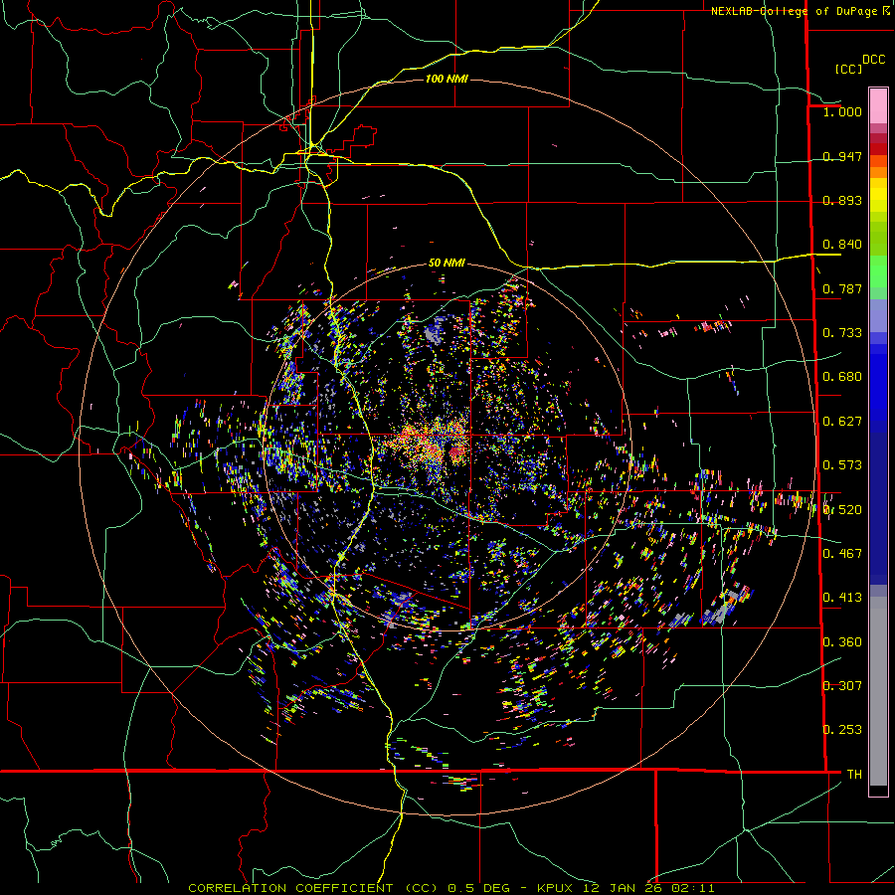Select the red segment of the color bar
The height and width of the screenshot is (895, 895).
click(878, 148)
